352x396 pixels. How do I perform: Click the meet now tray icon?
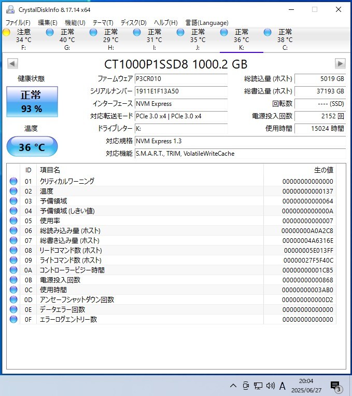tap(246, 386)
